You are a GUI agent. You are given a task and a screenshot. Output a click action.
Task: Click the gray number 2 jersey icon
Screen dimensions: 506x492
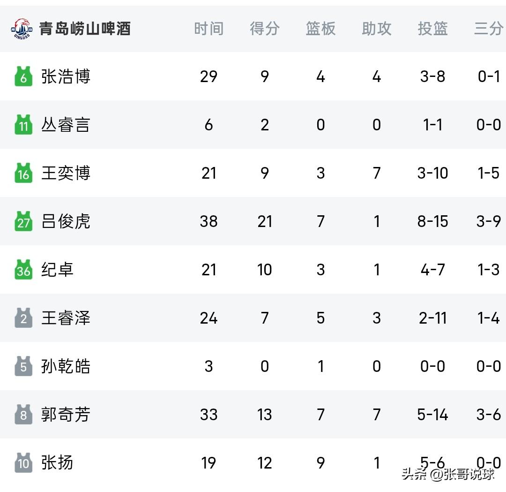[23, 318]
